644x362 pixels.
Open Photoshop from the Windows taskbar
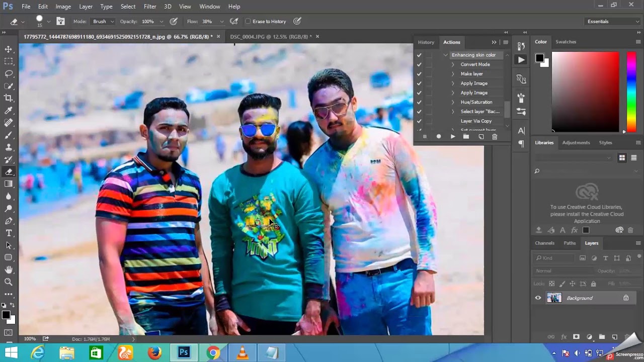[x=184, y=353]
